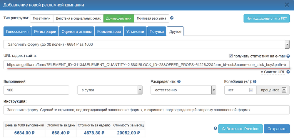Click help icon beside e-mail statistics checkbox
This screenshot has width=294, height=140.
[x=288, y=56]
